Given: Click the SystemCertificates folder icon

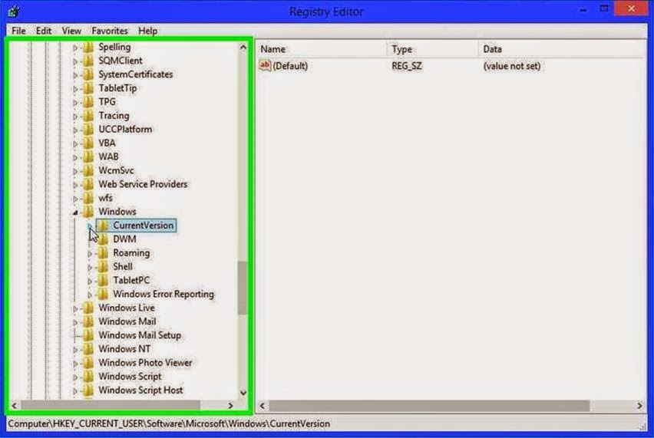Looking at the screenshot, I should (x=88, y=74).
